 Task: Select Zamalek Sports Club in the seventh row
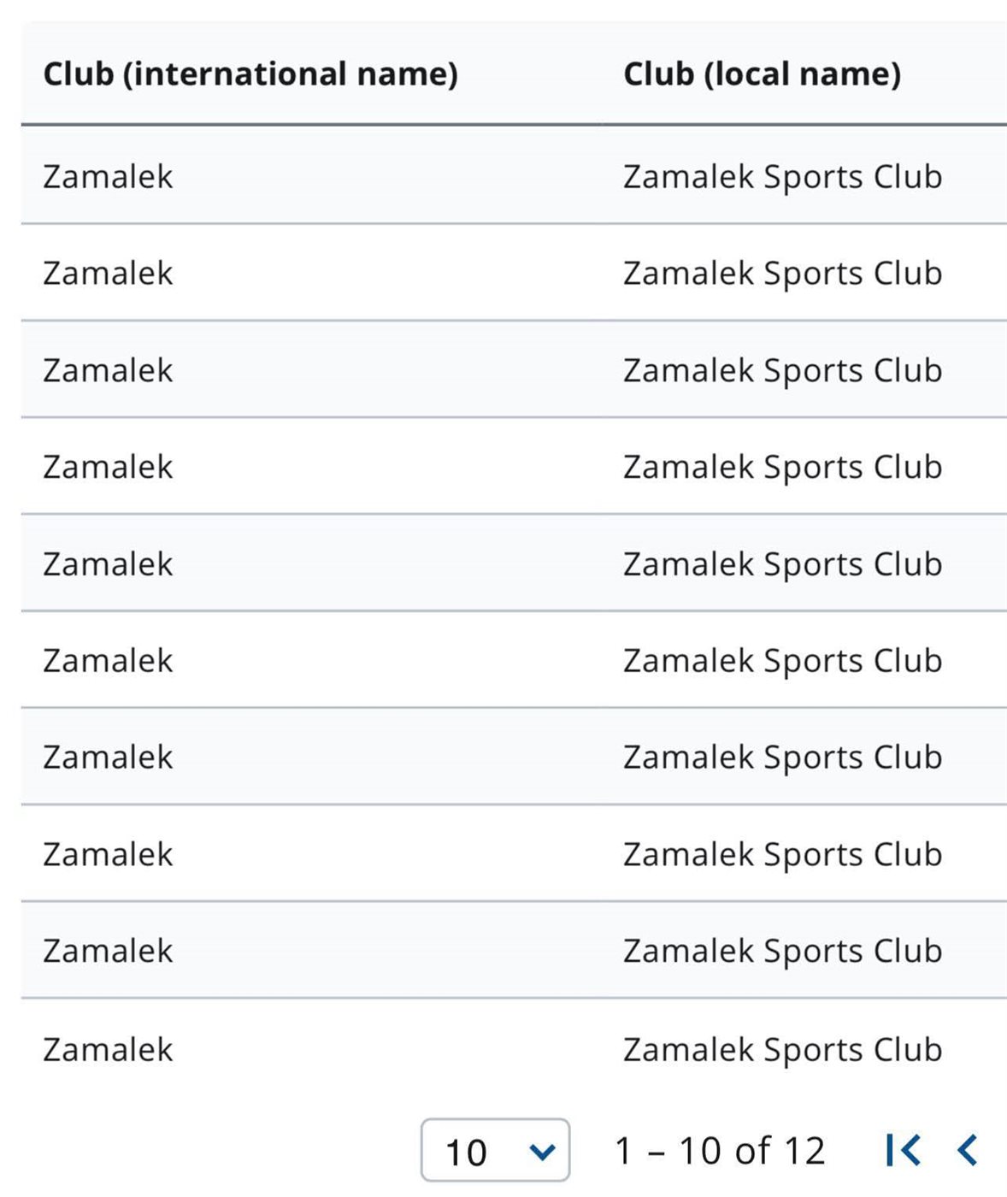coord(782,758)
